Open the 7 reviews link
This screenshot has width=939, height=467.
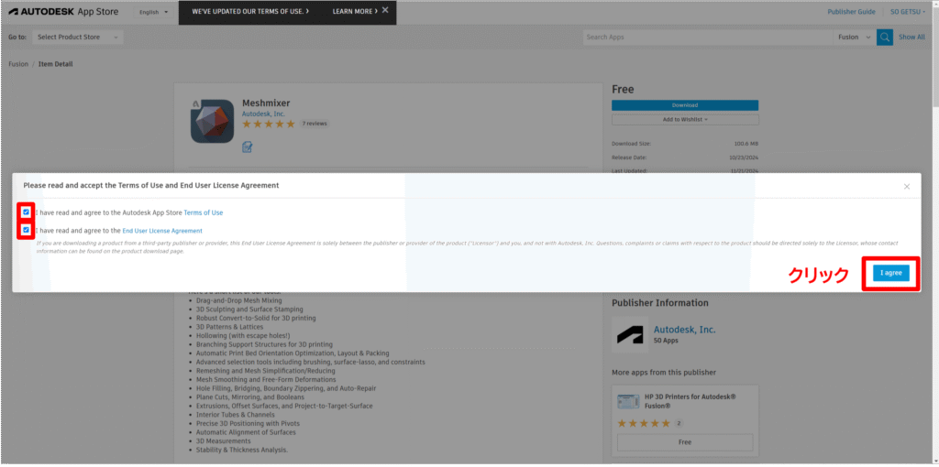(x=315, y=124)
